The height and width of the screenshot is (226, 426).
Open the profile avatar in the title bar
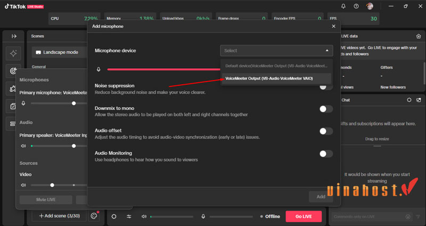pyautogui.click(x=370, y=6)
